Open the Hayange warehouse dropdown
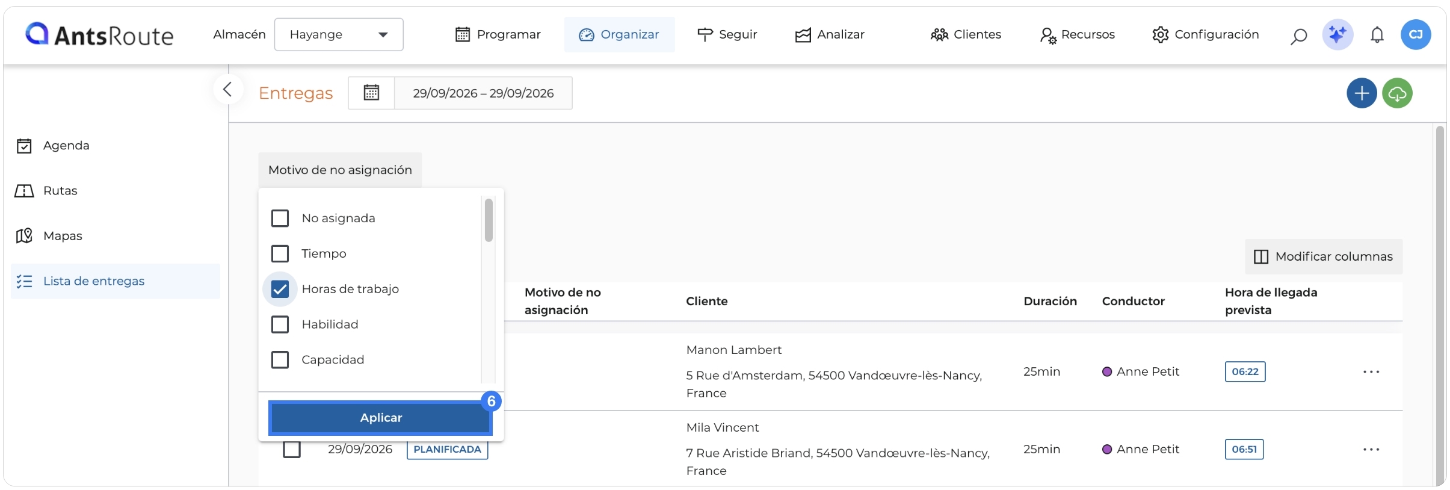The height and width of the screenshot is (490, 1450). pyautogui.click(x=339, y=34)
